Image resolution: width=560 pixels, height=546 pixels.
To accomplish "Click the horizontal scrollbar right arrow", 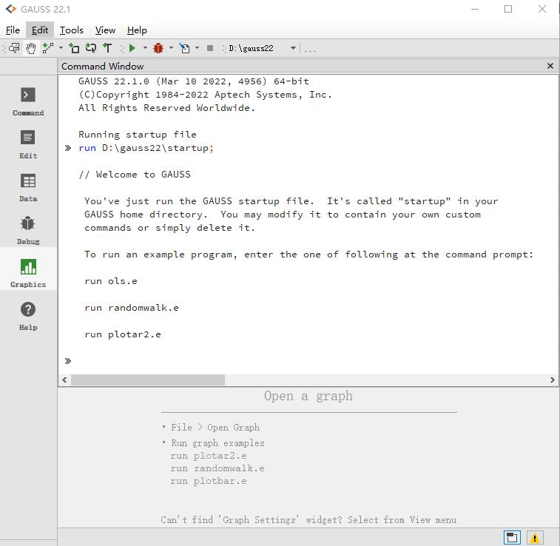I will tap(552, 380).
